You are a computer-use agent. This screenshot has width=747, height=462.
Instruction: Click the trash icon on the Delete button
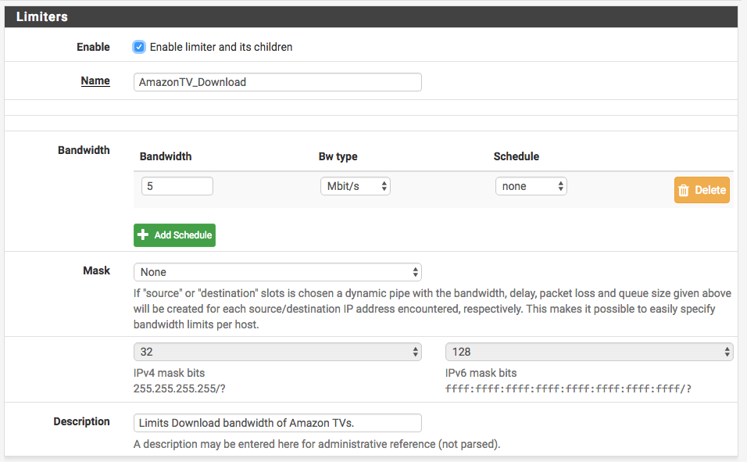[684, 190]
